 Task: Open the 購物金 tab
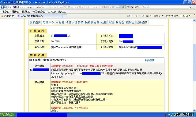click(120, 23)
